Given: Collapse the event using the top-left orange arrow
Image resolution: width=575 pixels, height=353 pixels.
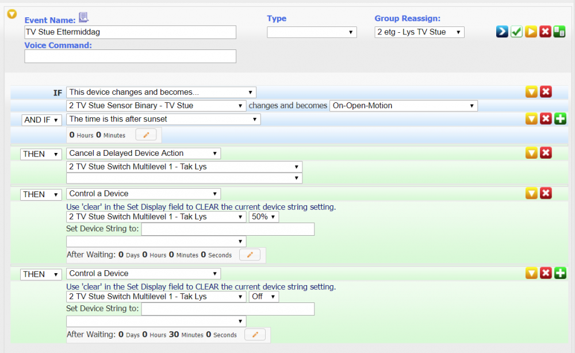Looking at the screenshot, I should [x=11, y=14].
